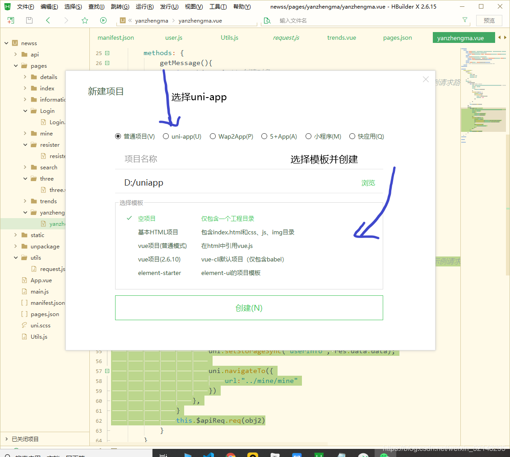Viewport: 510px width, 457px height.
Task: Open the 工具(T) menu
Action: click(x=218, y=6)
